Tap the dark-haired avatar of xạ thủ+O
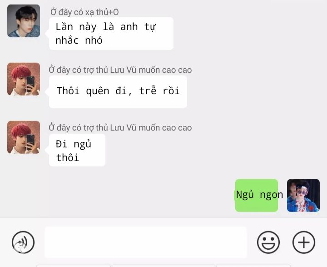Viewport: 327px width, 267px height. 24,21
